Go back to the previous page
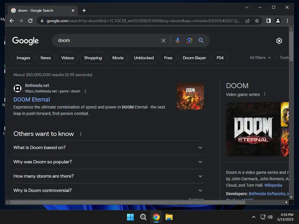299x224 pixels. [12, 21]
